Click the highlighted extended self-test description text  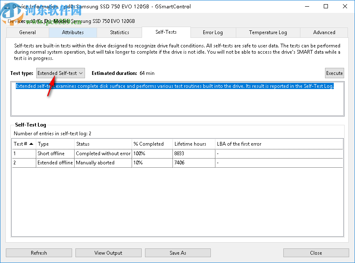pyautogui.click(x=175, y=86)
